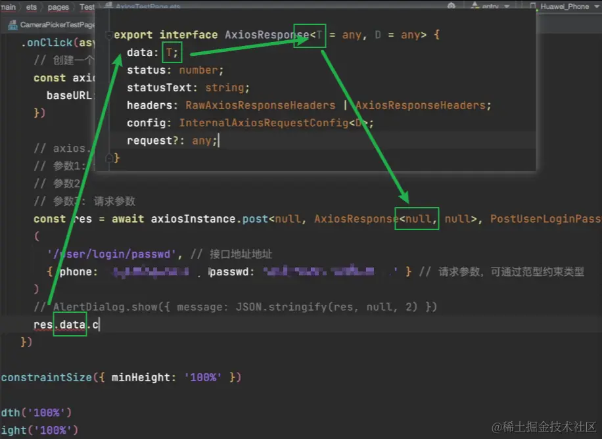Image resolution: width=602 pixels, height=439 pixels.
Task: Click the 'RawAxiosResponseHeaders' type
Action: tap(260, 105)
